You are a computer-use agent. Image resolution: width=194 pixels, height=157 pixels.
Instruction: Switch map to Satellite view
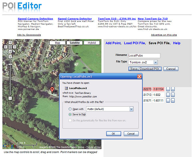[x=74, y=43]
